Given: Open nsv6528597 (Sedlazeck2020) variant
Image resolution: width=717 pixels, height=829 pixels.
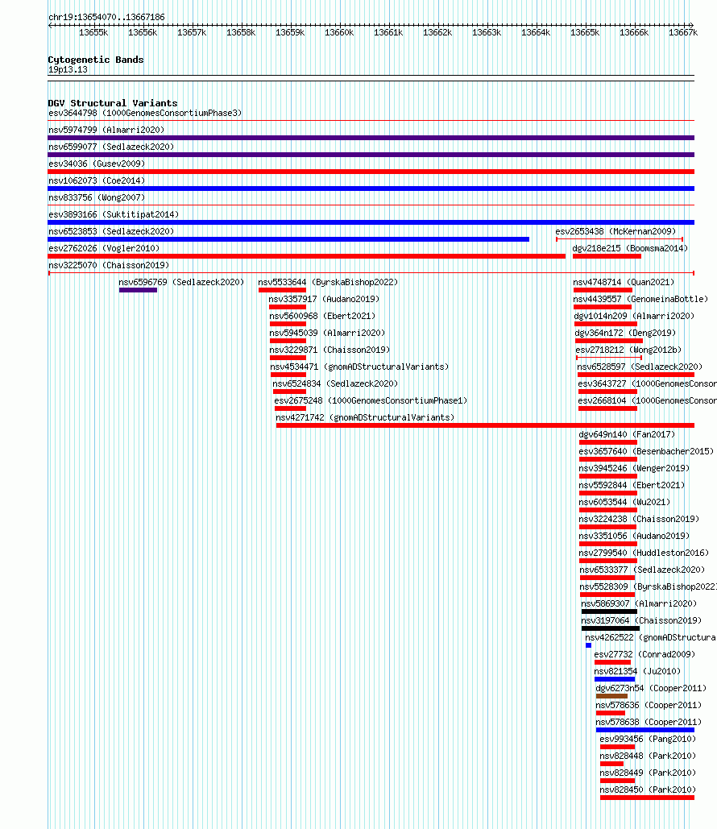Looking at the screenshot, I should tap(640, 367).
